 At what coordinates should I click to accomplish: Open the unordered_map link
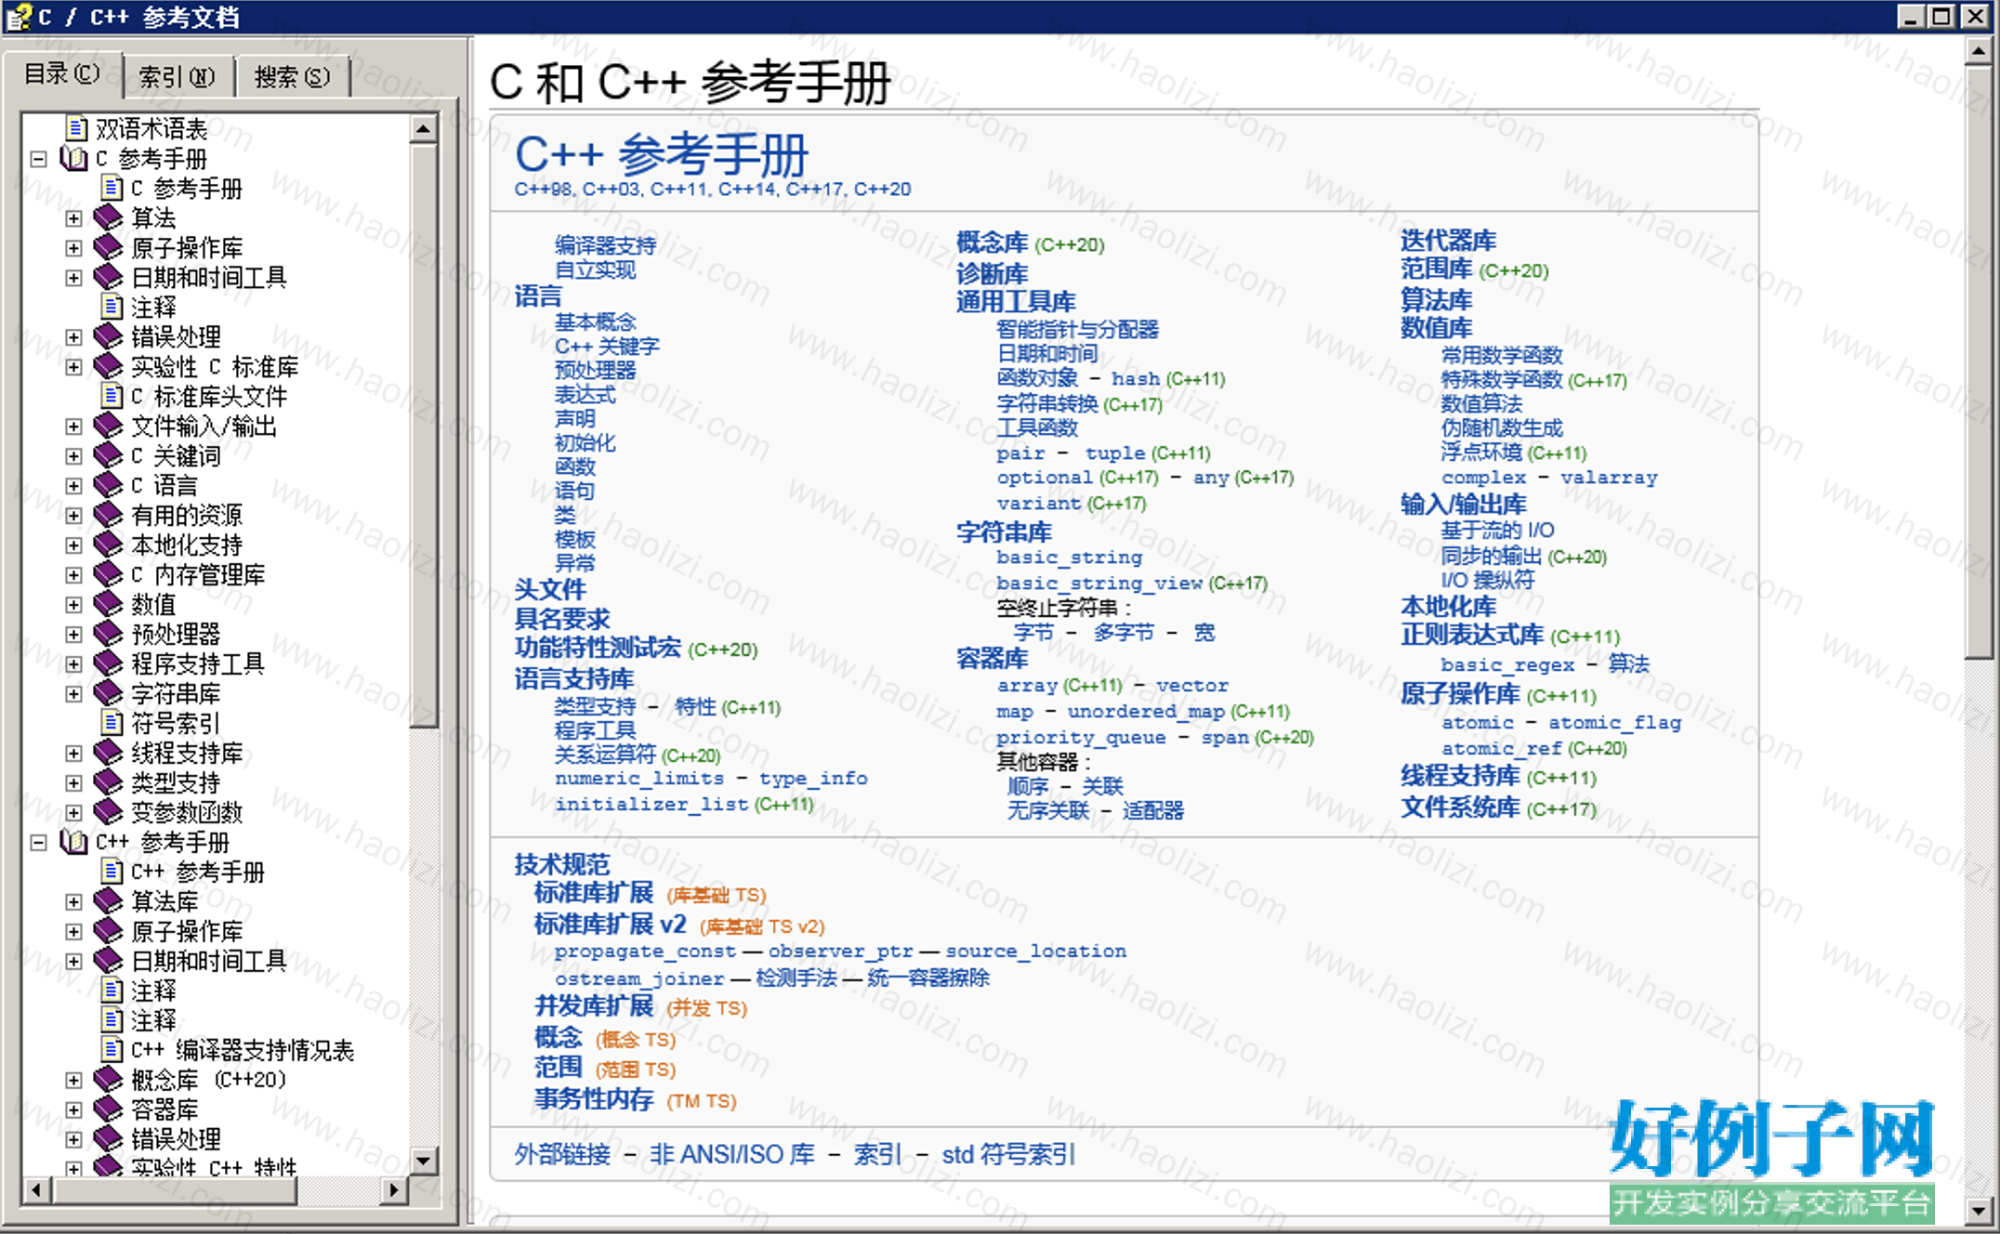tap(1146, 712)
